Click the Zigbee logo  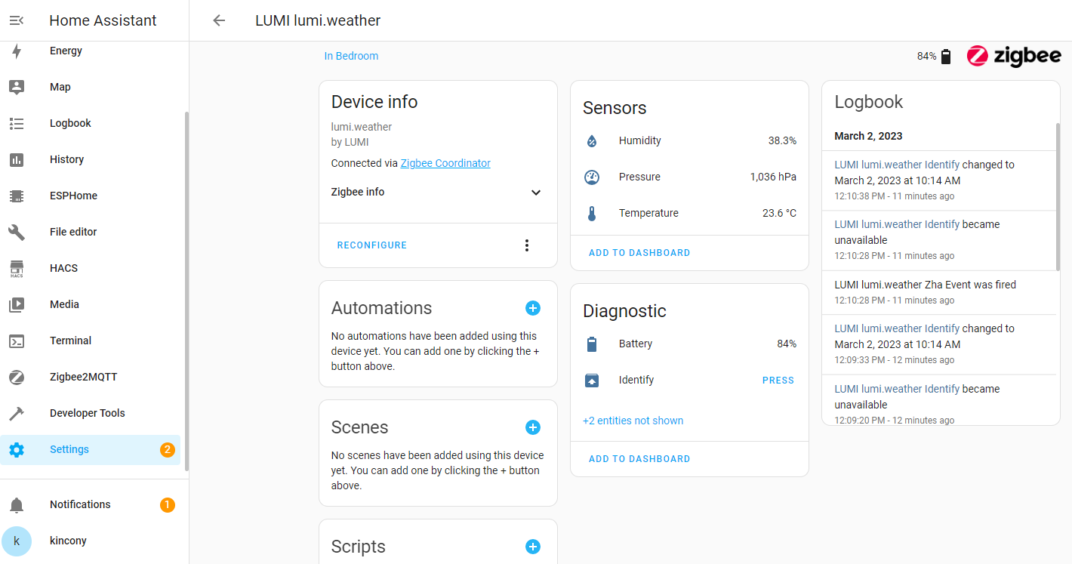click(1014, 56)
